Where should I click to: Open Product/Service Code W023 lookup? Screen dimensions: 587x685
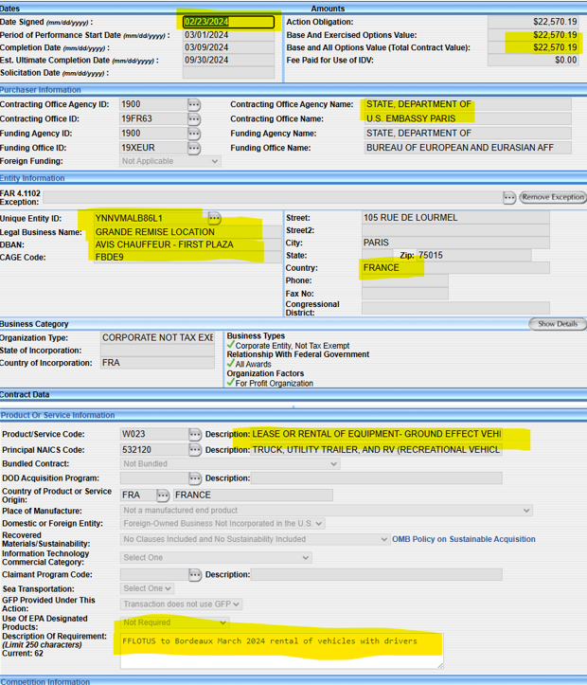195,434
